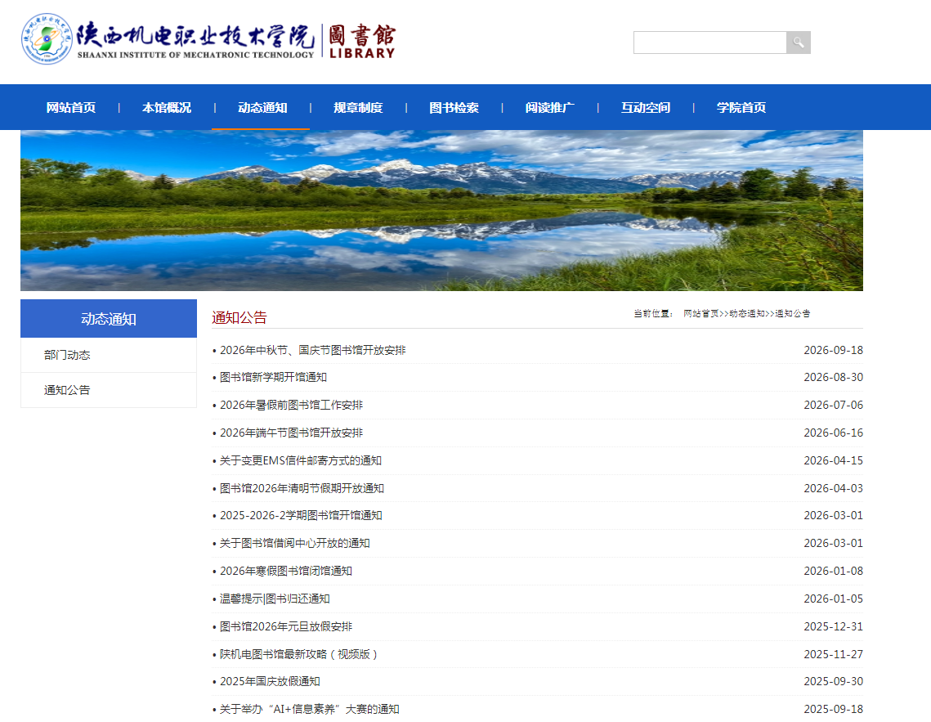Click the date 2026-04-15
Image resolution: width=931 pixels, height=722 pixels.
pos(833,460)
